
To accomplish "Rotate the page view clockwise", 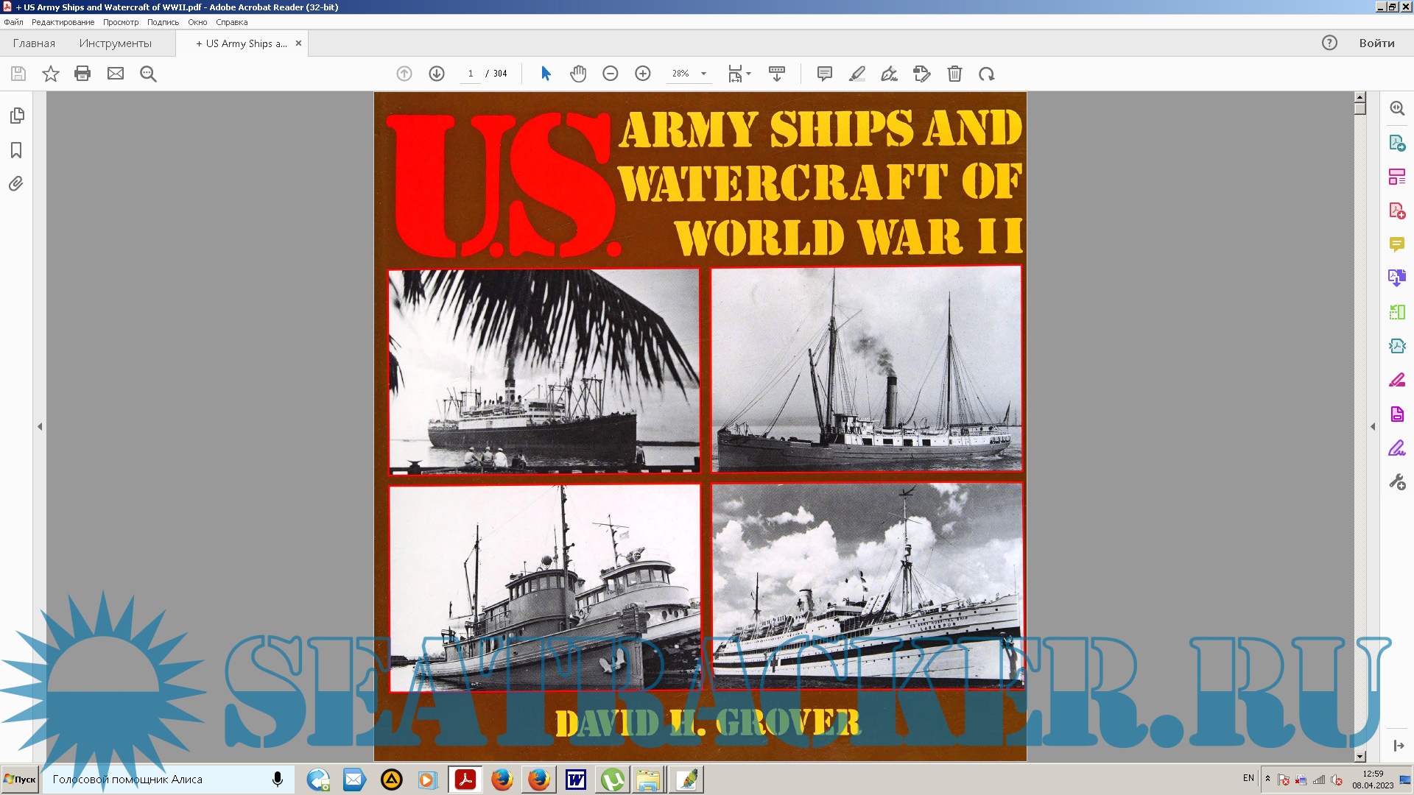I will pyautogui.click(x=987, y=74).
